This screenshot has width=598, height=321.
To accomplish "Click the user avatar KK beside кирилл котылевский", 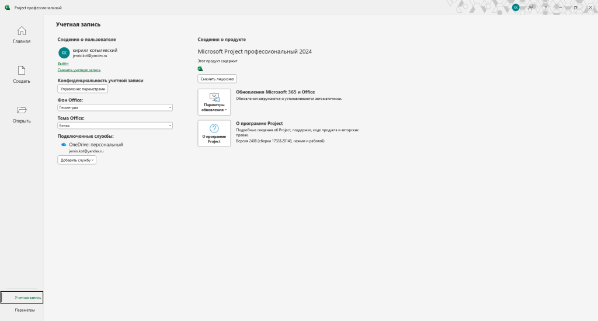I will pos(64,53).
